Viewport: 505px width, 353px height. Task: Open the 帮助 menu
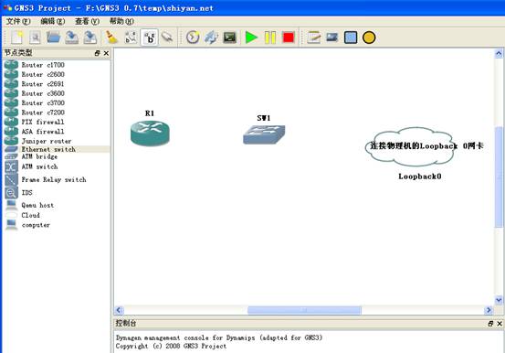[x=121, y=21]
